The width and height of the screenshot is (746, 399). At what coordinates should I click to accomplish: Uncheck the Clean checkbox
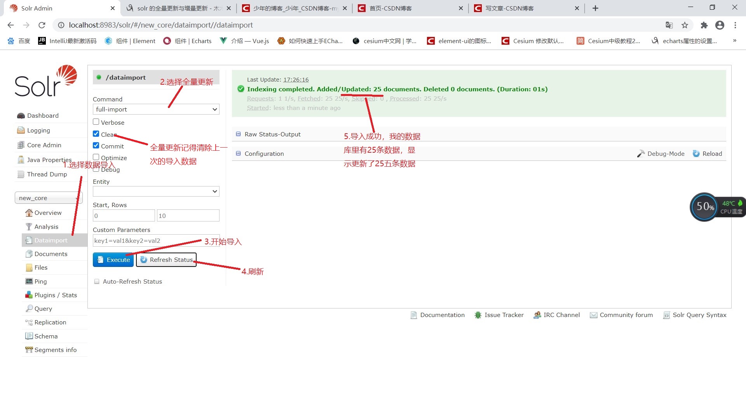[x=96, y=134]
